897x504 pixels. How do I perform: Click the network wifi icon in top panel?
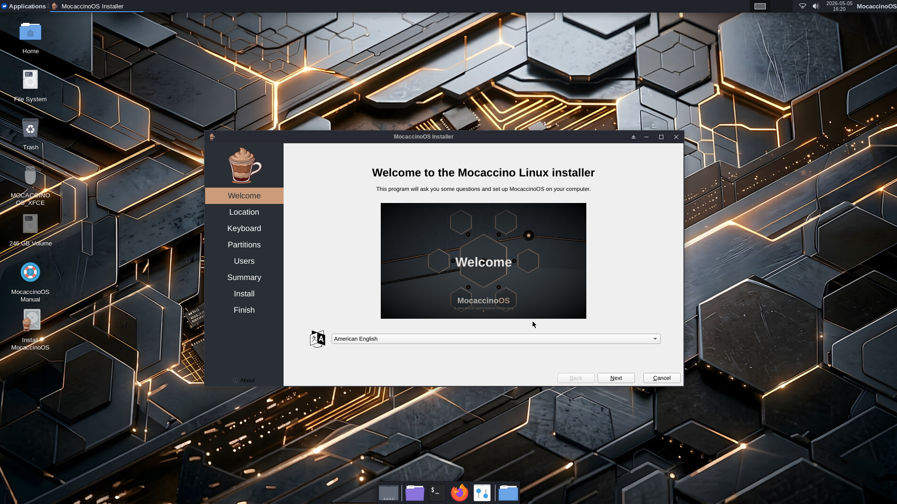click(x=803, y=6)
